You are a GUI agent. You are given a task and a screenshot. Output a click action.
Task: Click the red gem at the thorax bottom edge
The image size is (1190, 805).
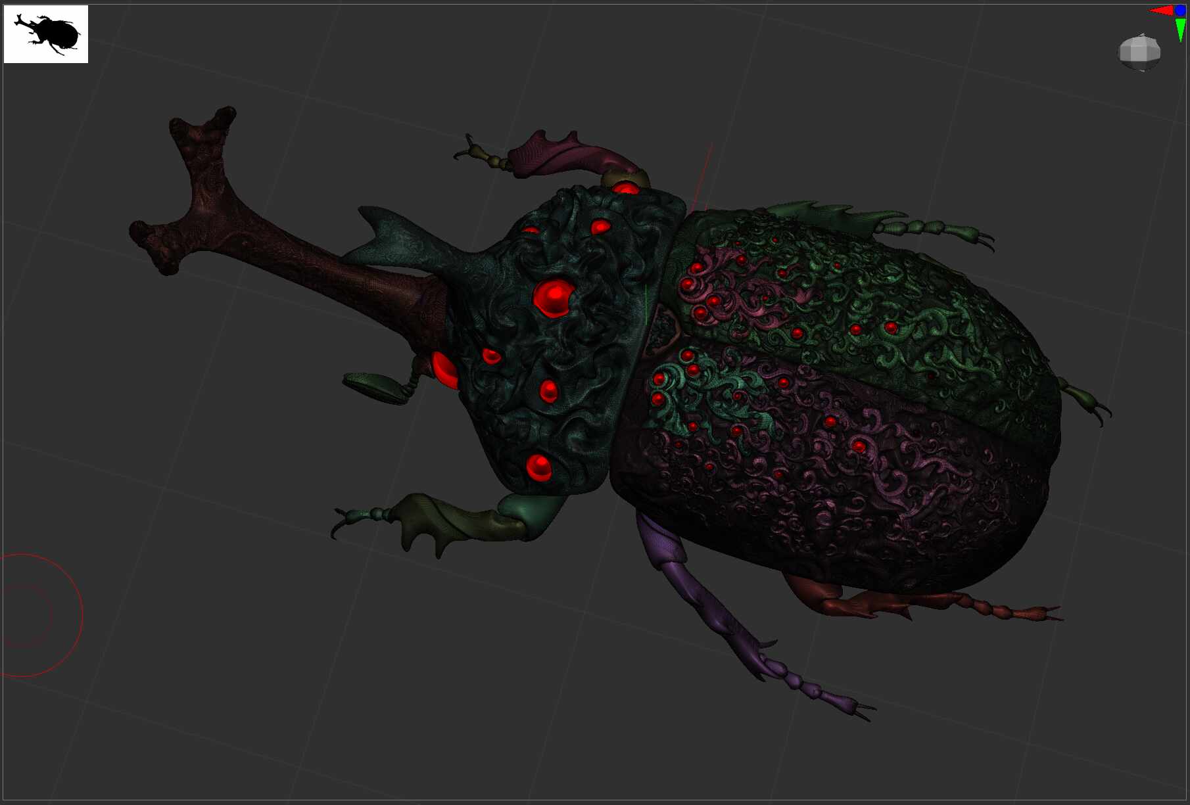[x=539, y=467]
